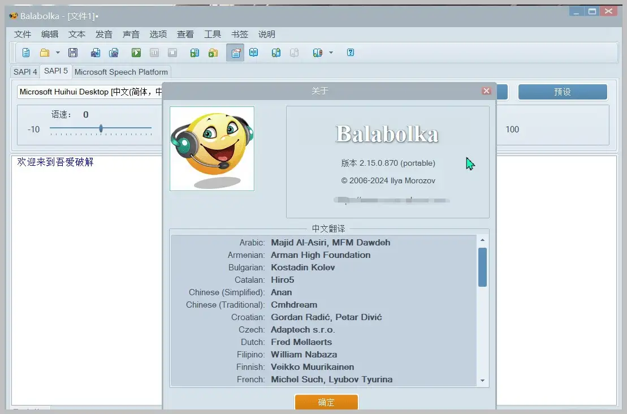Click the '中文翻译' group heading
Viewport: 627px width, 414px height.
coord(328,228)
